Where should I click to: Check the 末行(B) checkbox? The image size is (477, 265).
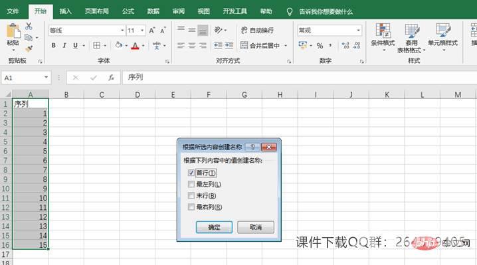(x=191, y=195)
